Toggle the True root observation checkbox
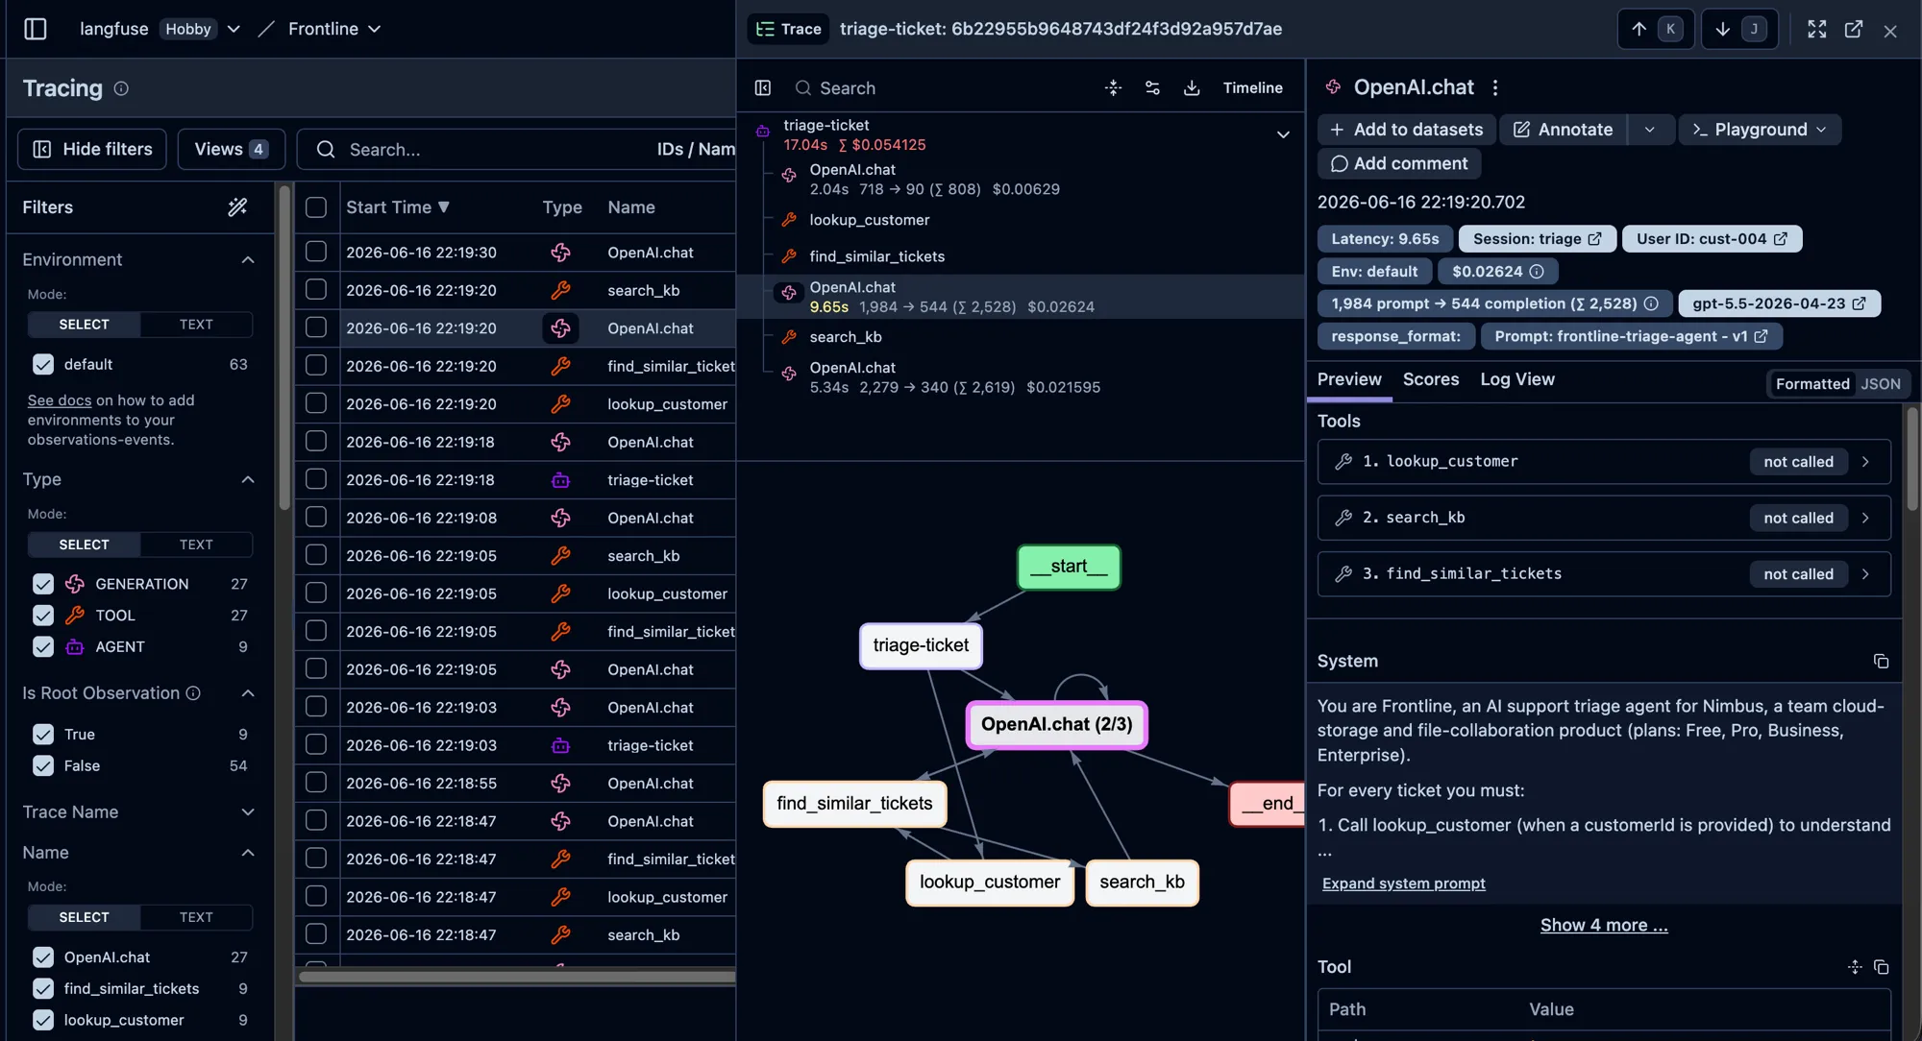 tap(43, 735)
